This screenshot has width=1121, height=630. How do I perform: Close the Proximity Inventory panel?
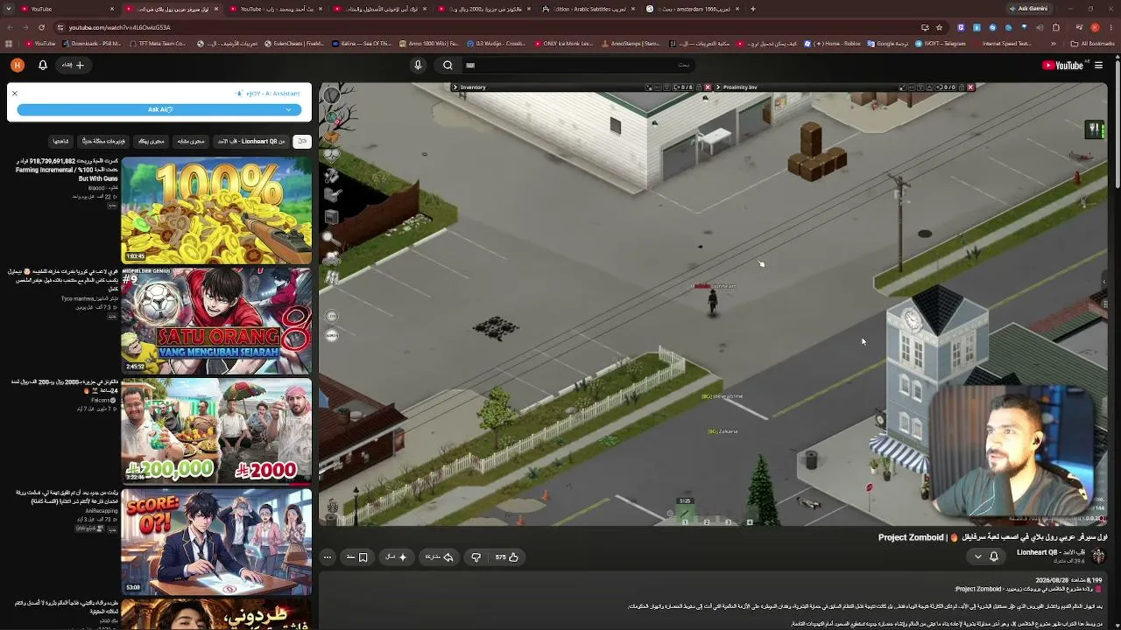970,87
